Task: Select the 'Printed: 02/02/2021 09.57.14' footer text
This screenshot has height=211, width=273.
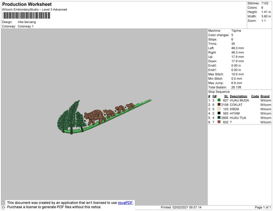Action: coord(181,207)
